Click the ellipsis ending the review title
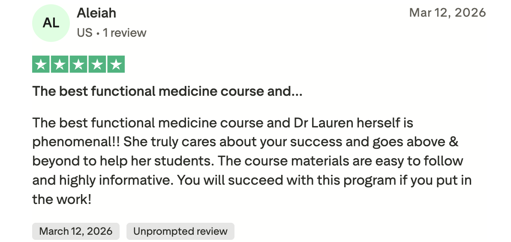Image resolution: width=511 pixels, height=242 pixels. [297, 91]
